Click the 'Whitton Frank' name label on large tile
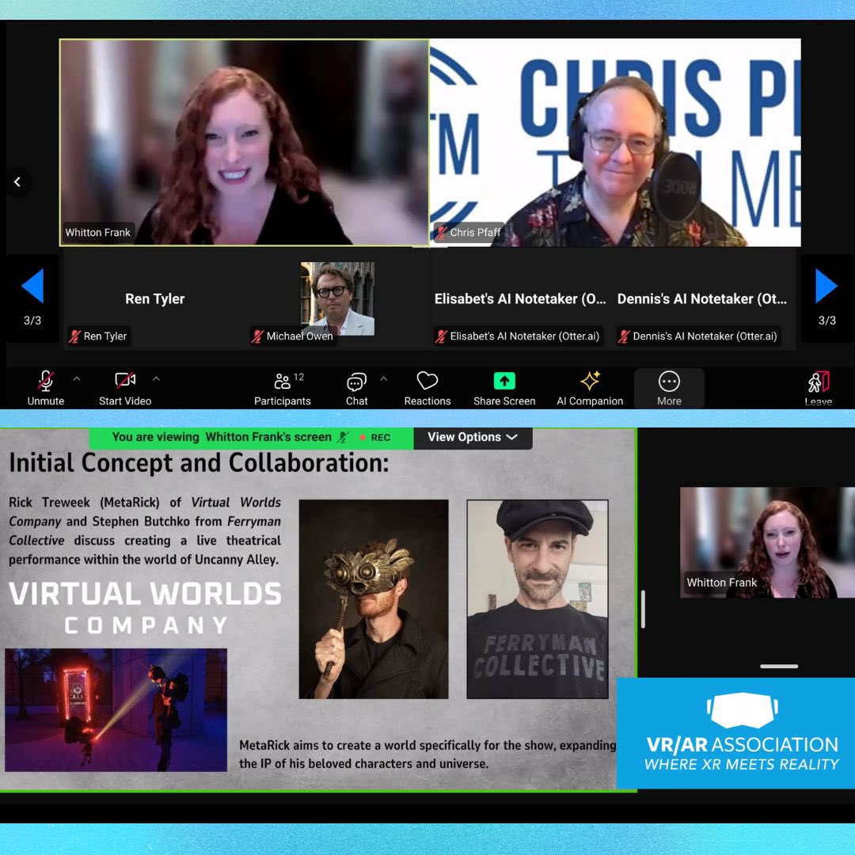The width and height of the screenshot is (855, 855). [97, 233]
